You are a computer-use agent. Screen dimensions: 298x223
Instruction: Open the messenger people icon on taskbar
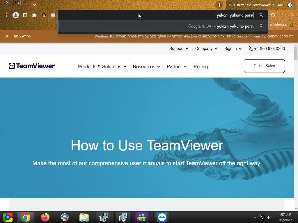tap(142, 217)
